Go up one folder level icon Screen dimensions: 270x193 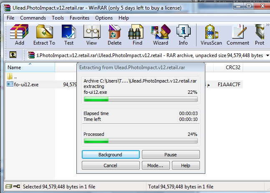(13, 55)
